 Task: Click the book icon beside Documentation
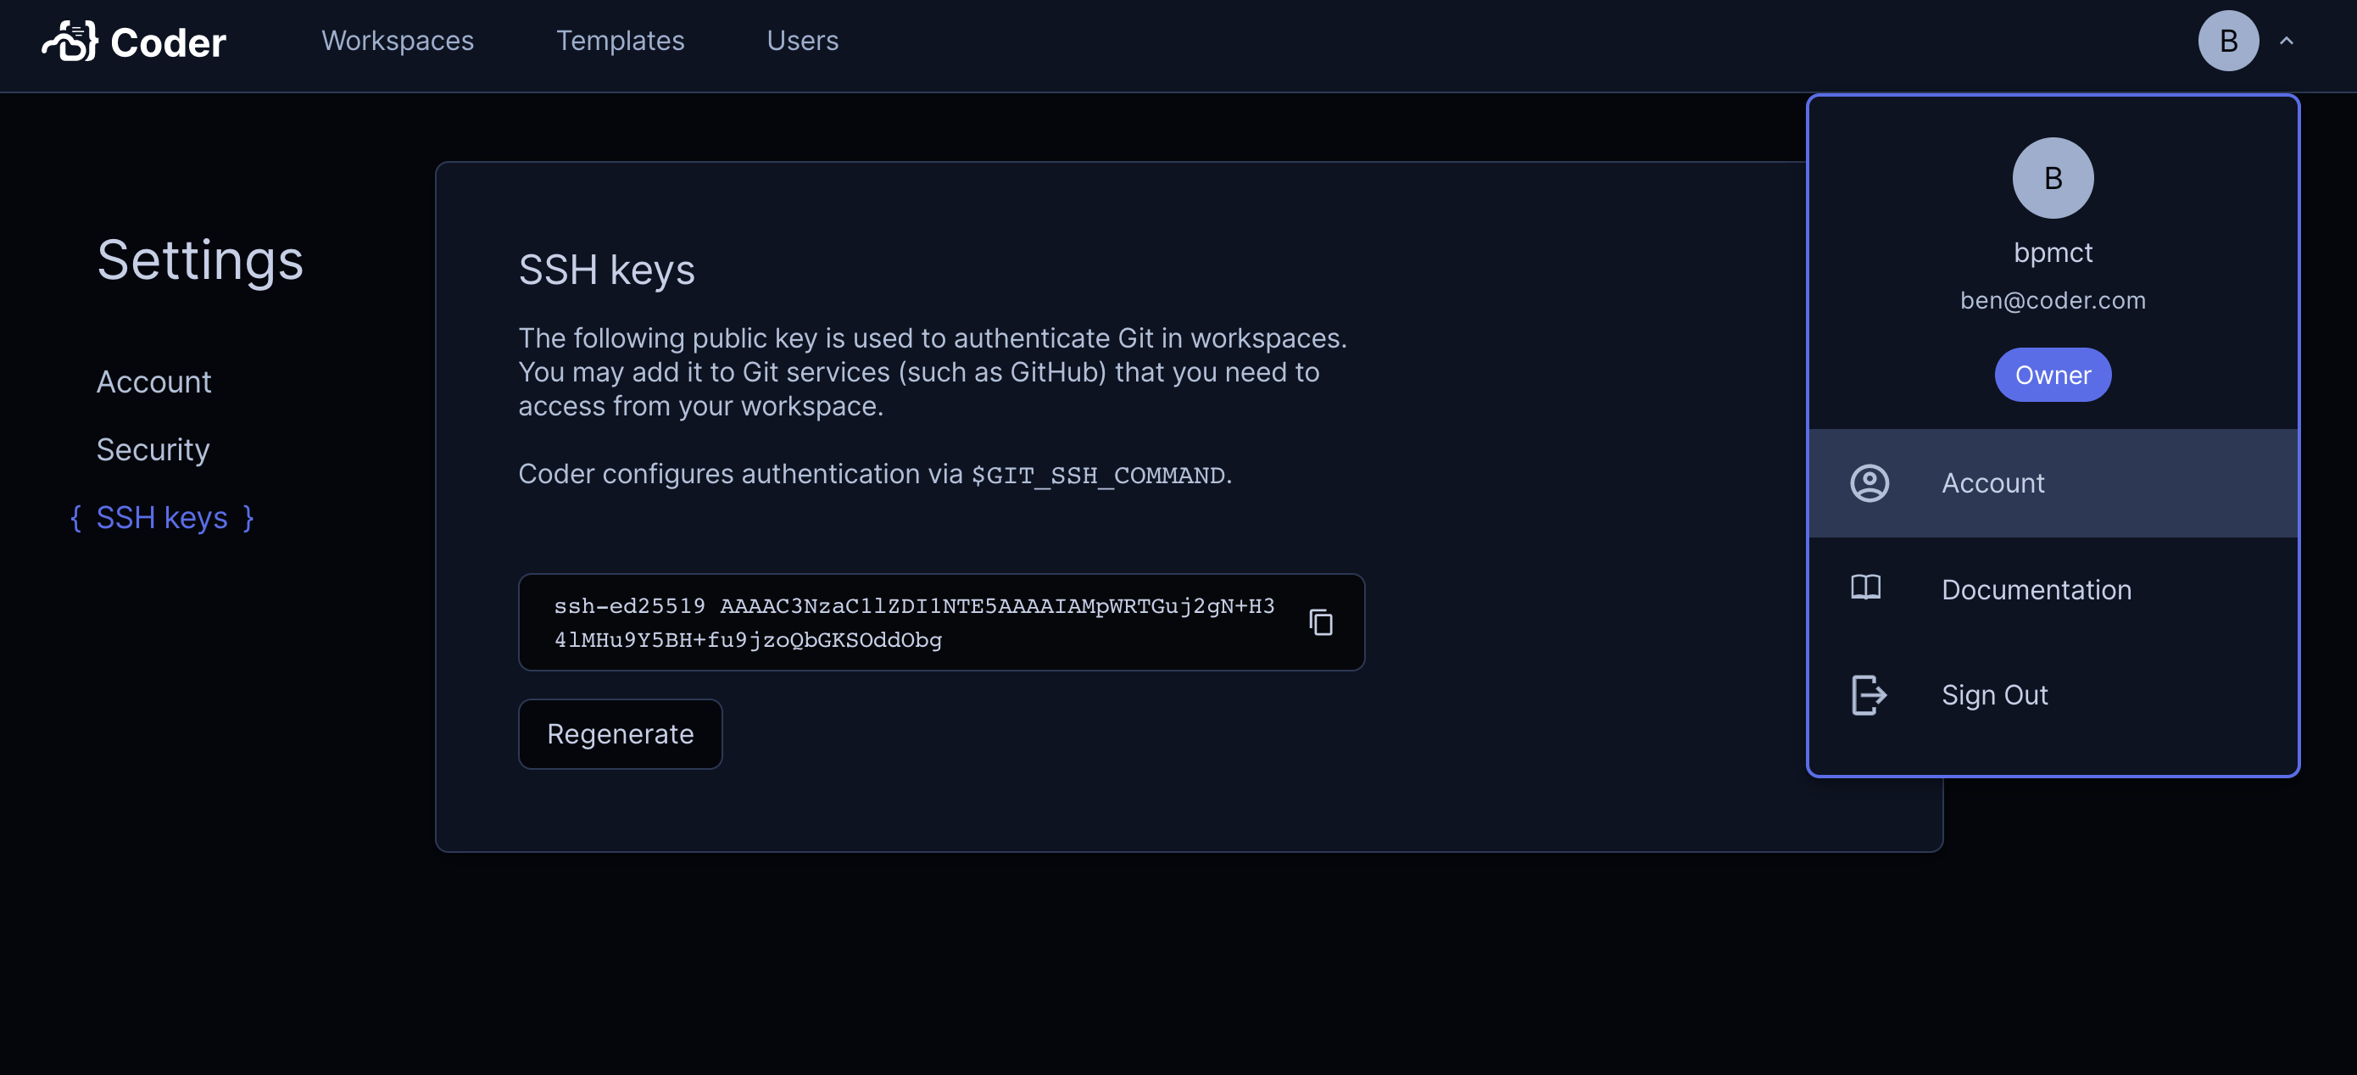(1868, 588)
